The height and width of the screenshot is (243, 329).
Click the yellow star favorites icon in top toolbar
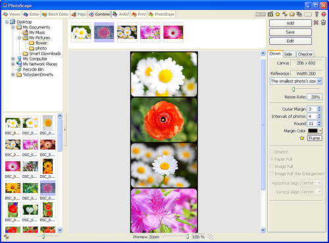(278, 14)
